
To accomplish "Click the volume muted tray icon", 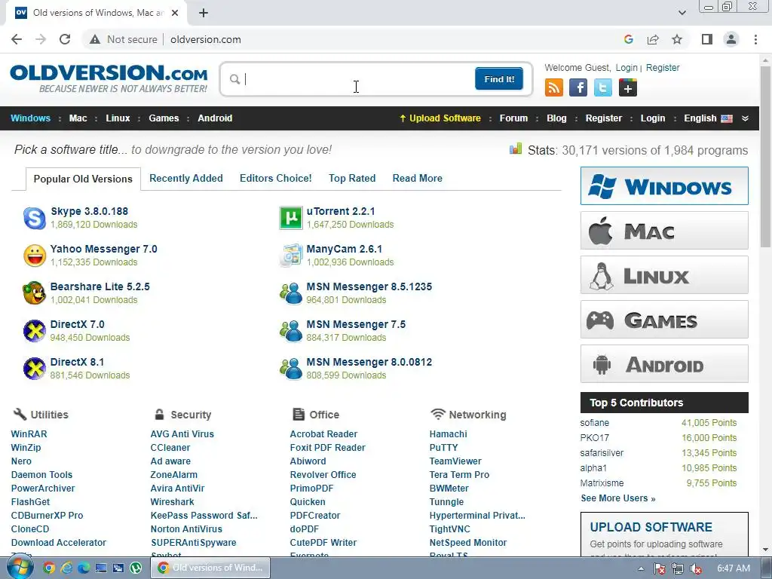I will (696, 568).
